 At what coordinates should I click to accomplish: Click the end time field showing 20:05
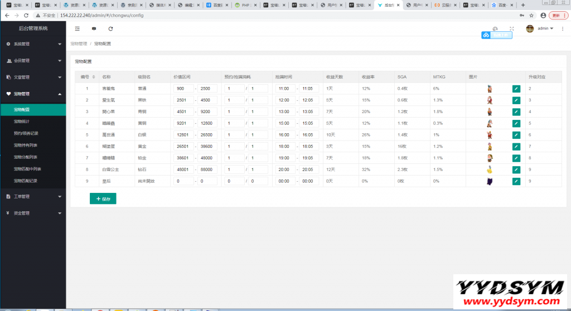click(x=309, y=169)
